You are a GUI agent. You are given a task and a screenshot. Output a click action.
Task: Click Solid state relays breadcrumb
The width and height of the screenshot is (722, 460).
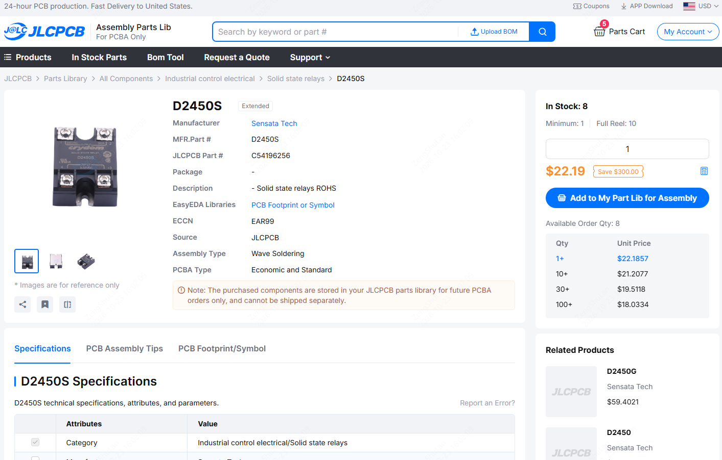coord(296,79)
